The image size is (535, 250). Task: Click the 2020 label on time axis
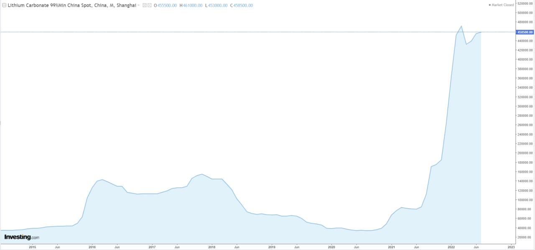pyautogui.click(x=331, y=247)
